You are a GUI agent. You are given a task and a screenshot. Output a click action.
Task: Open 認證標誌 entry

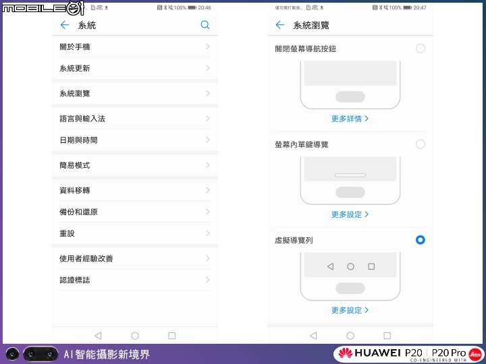click(135, 280)
